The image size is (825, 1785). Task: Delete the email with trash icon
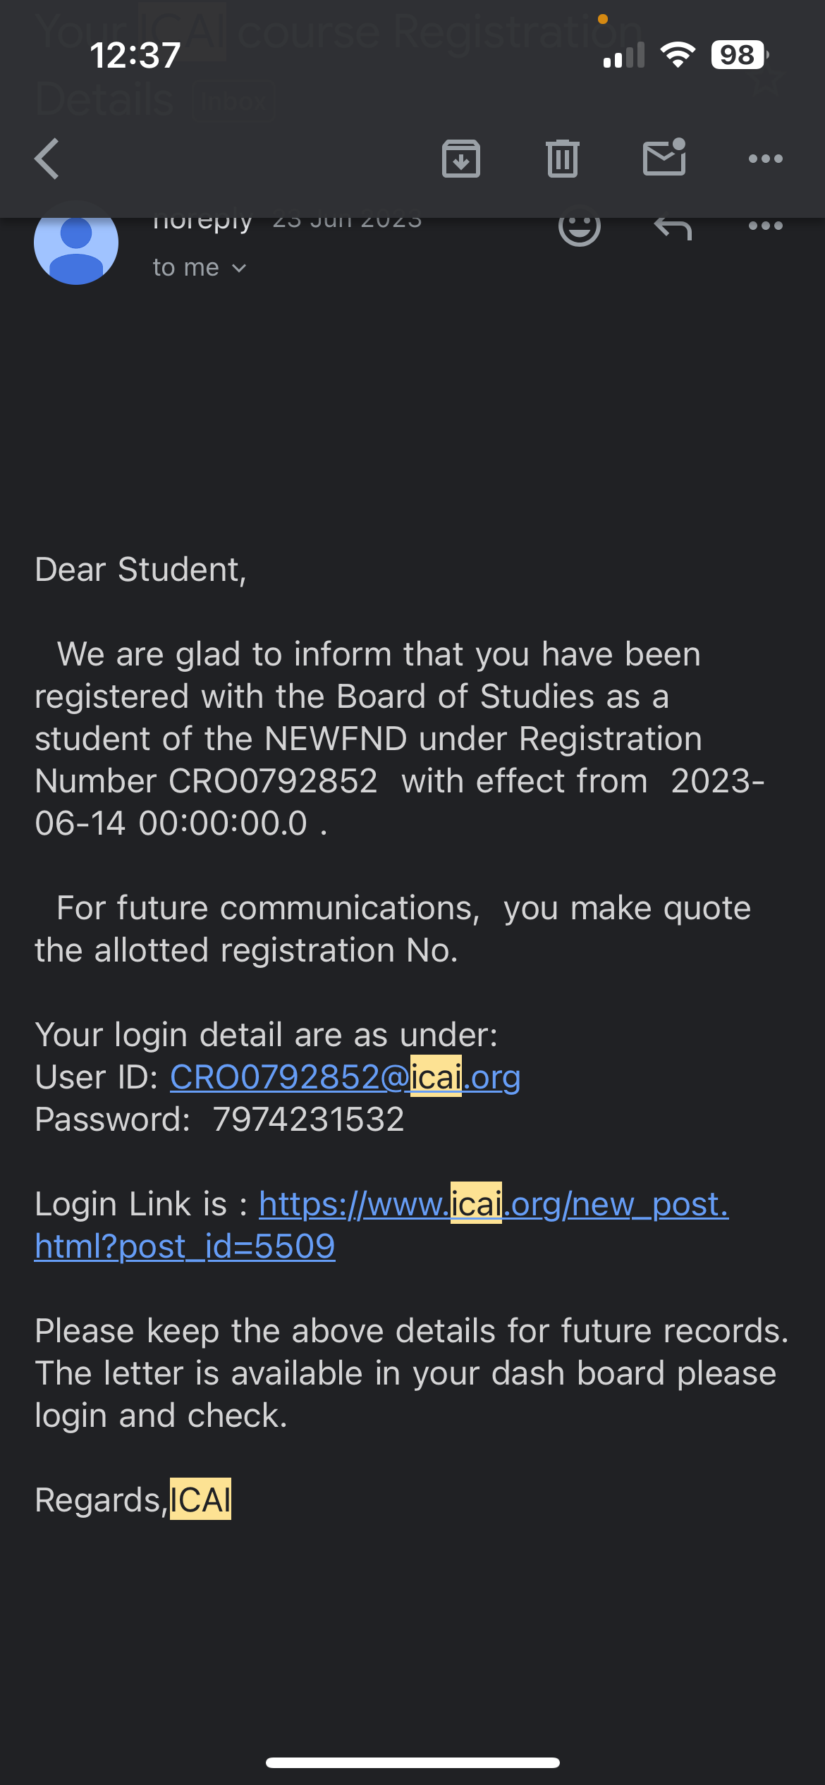point(562,159)
